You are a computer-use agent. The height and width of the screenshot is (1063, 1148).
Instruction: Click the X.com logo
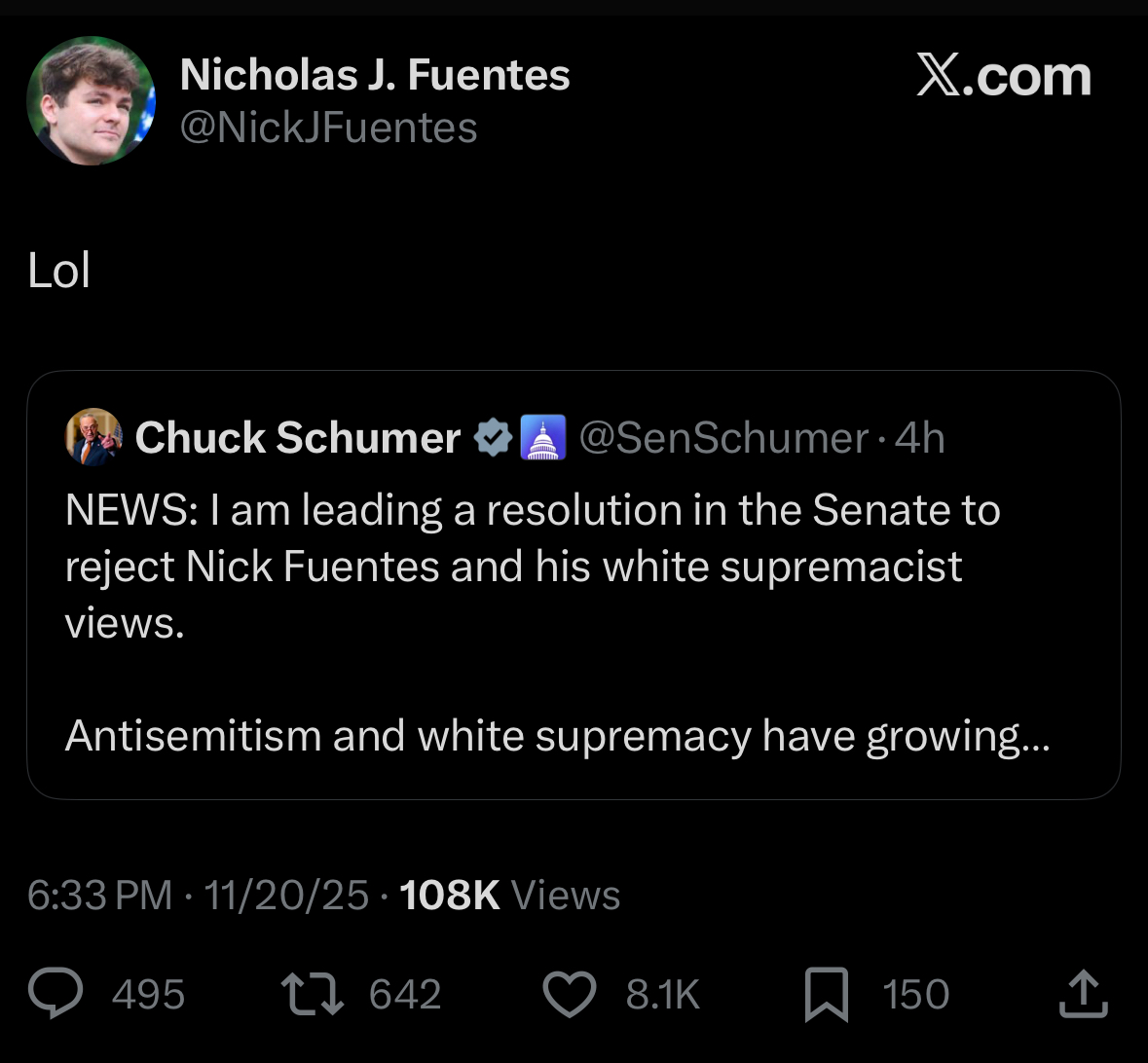[x=1004, y=76]
